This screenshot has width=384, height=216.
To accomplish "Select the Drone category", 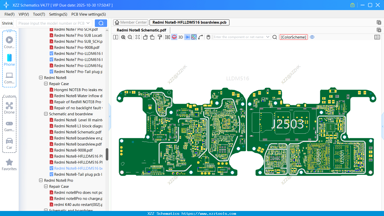I will (x=9, y=108).
